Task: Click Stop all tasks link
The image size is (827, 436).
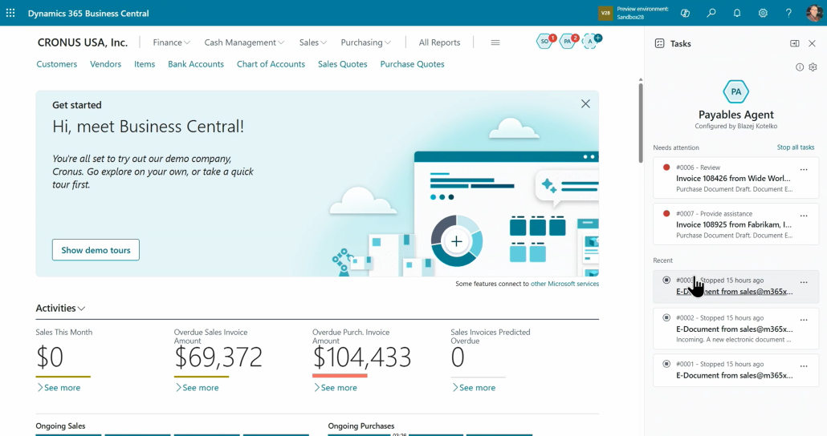Action: click(x=796, y=147)
